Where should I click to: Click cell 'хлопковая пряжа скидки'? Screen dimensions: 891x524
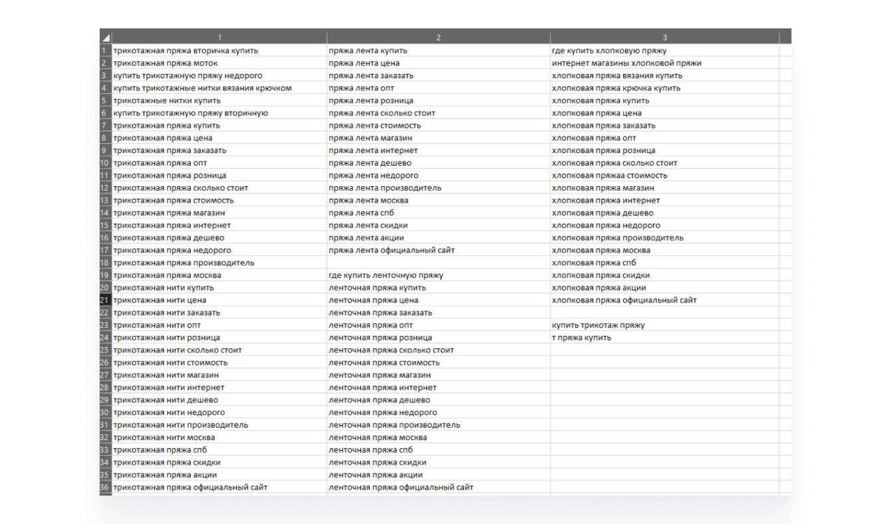pyautogui.click(x=664, y=275)
